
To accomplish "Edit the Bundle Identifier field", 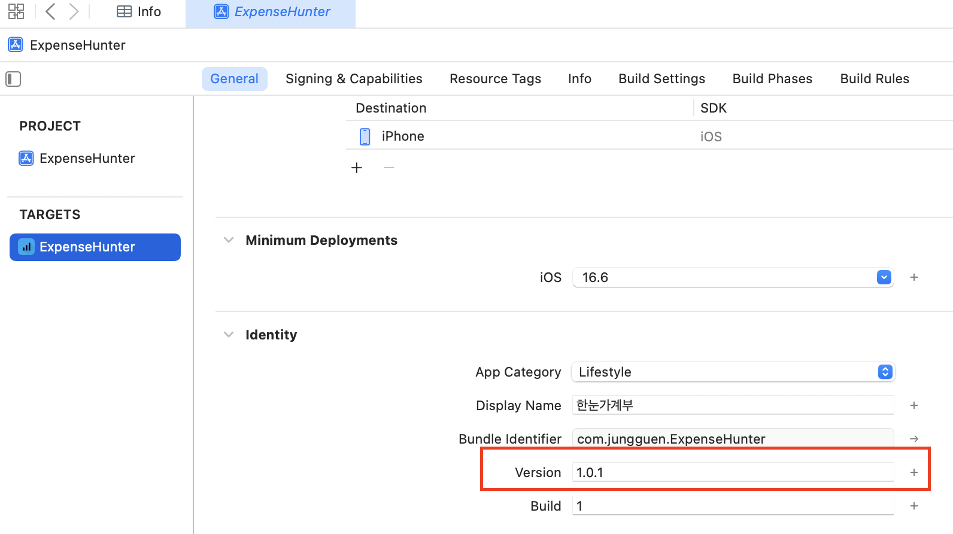I will [733, 439].
